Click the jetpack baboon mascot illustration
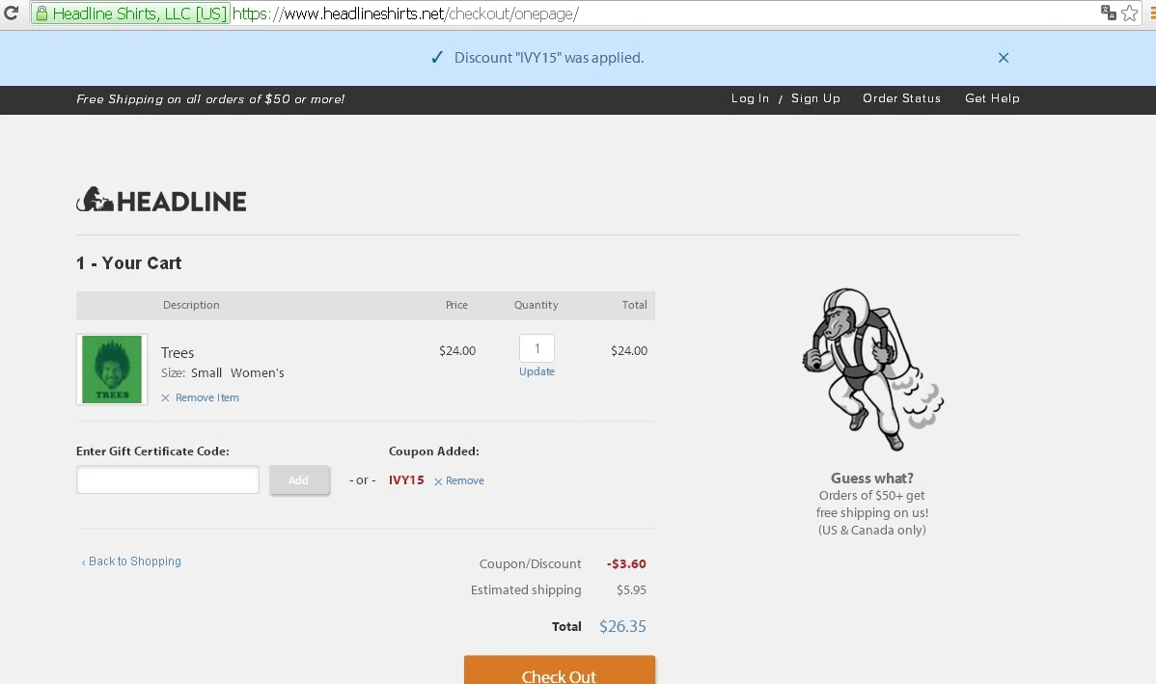The image size is (1156, 684). [x=873, y=369]
